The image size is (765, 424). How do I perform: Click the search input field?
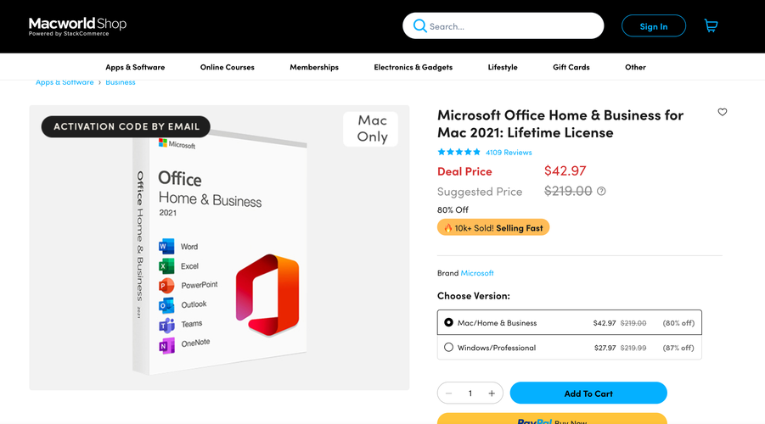503,25
